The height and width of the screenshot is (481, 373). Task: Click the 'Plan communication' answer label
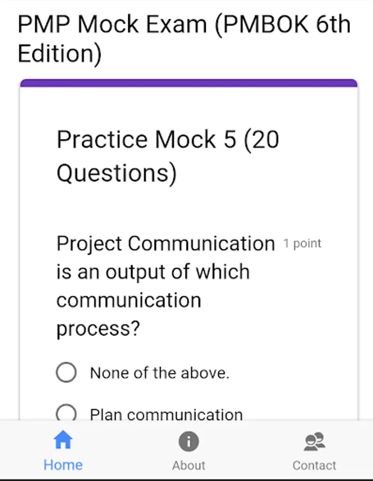point(166,414)
